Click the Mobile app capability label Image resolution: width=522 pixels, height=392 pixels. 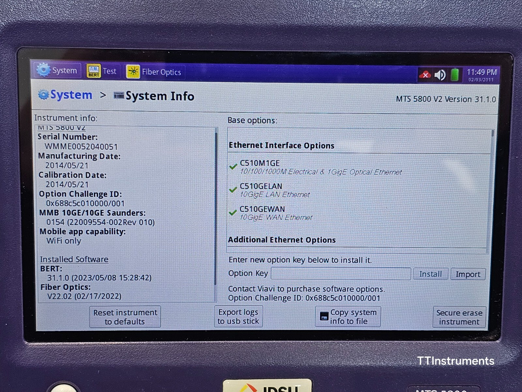83,232
